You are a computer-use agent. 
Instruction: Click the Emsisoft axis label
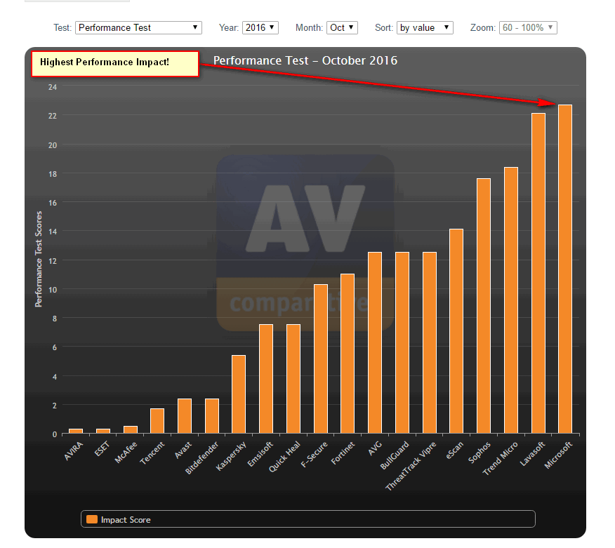(260, 454)
